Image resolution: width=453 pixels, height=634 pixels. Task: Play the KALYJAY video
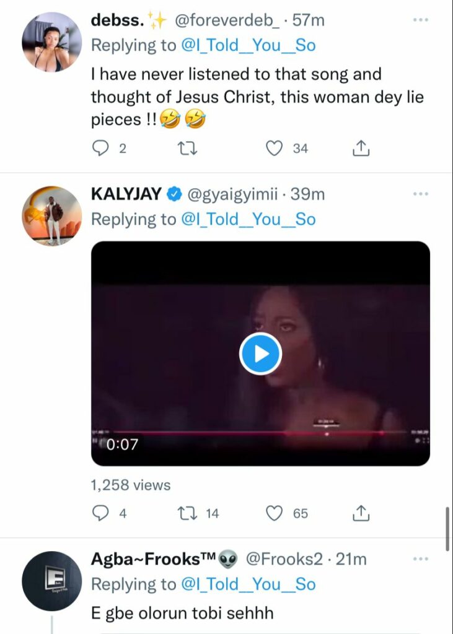tap(260, 354)
